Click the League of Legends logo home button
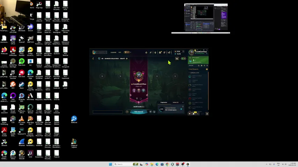The width and height of the screenshot is (298, 167). [94, 52]
